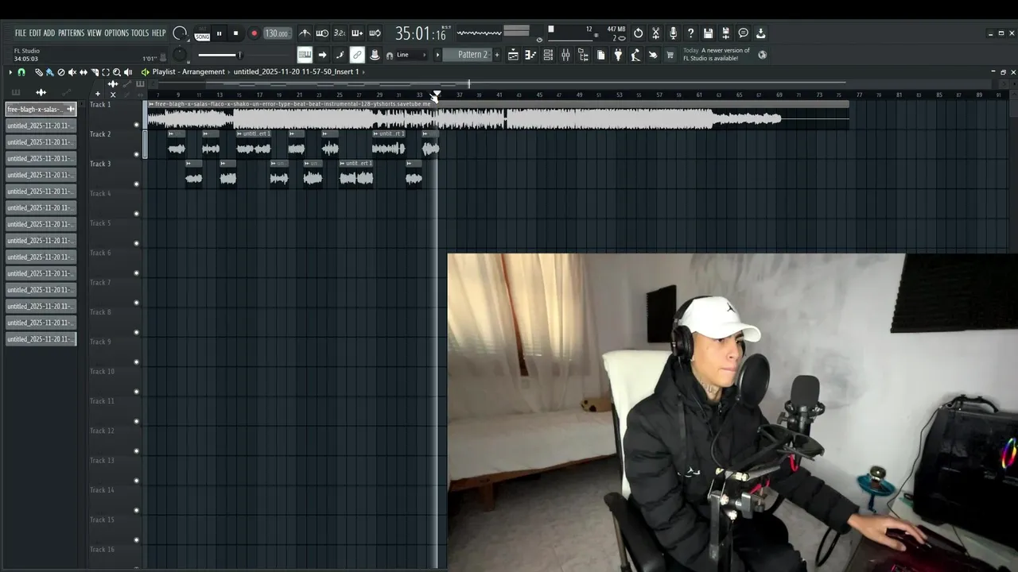Click the undo history icon
The height and width of the screenshot is (572, 1018).
coord(639,33)
